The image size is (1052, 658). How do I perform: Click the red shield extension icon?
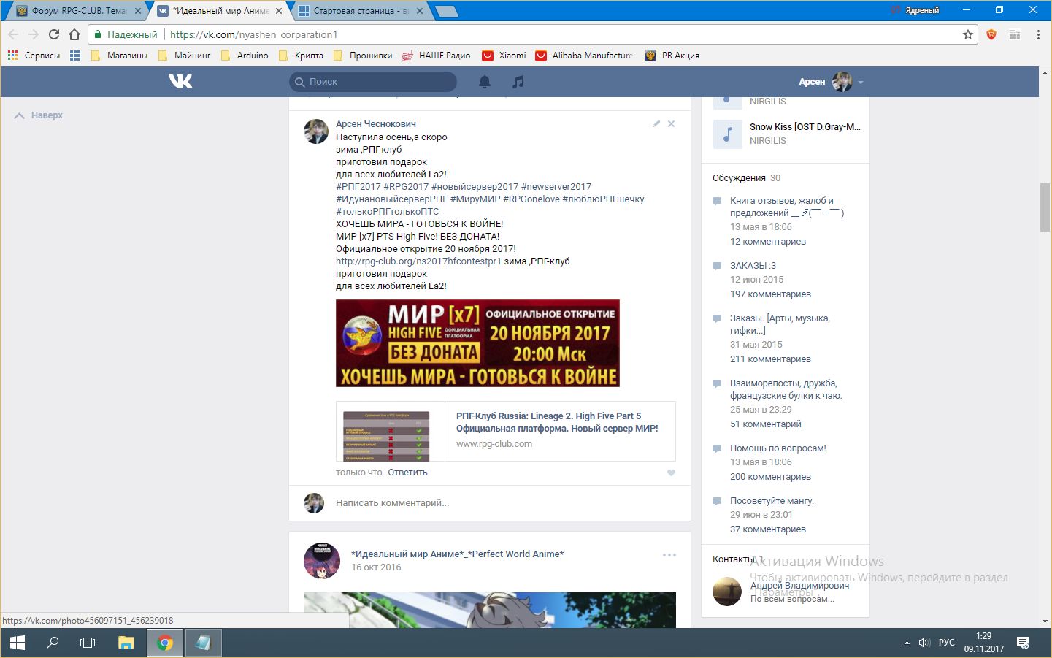pos(991,34)
